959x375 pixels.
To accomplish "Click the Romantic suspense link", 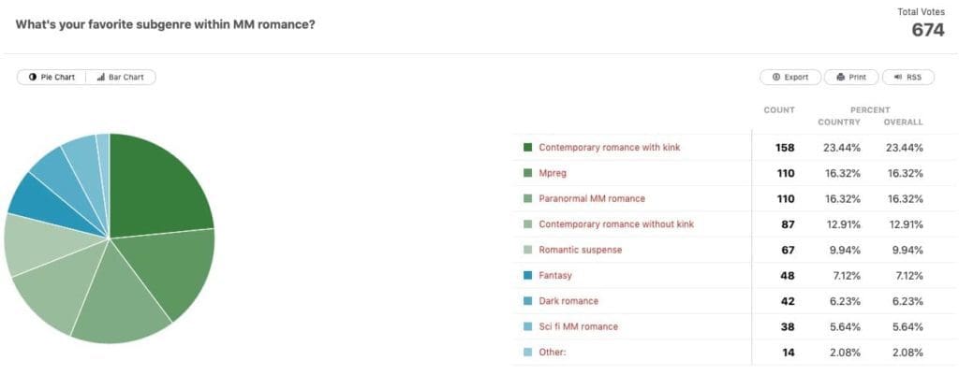I will [x=581, y=250].
